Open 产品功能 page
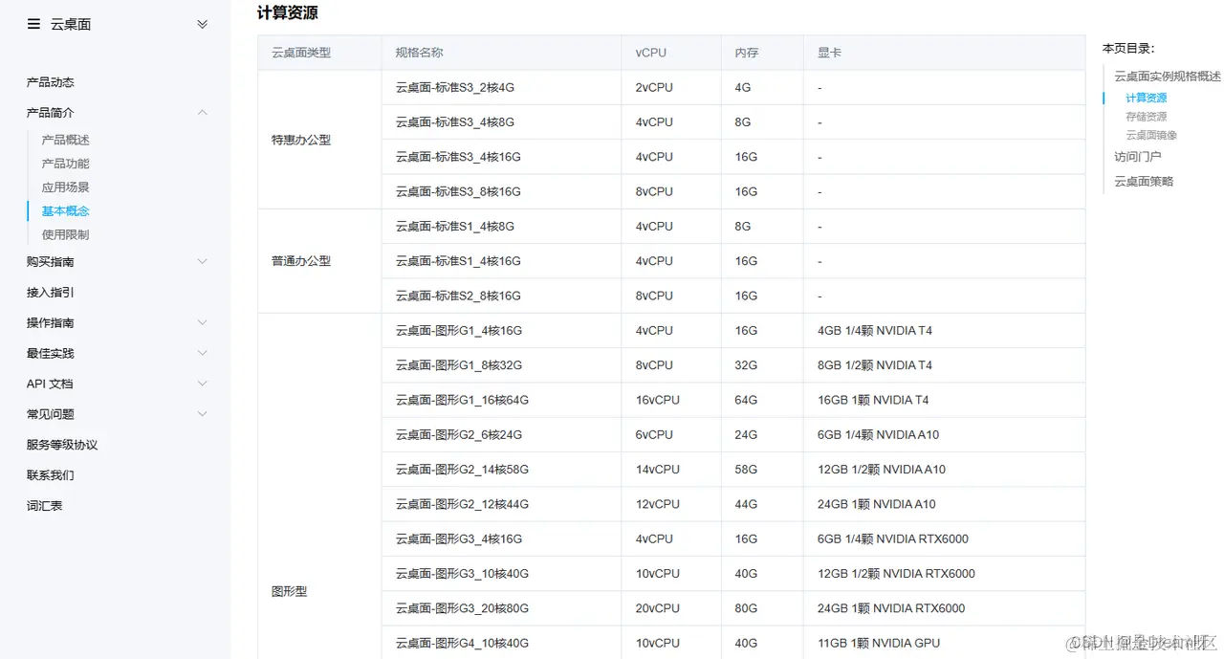Image resolution: width=1224 pixels, height=659 pixels. [x=65, y=164]
